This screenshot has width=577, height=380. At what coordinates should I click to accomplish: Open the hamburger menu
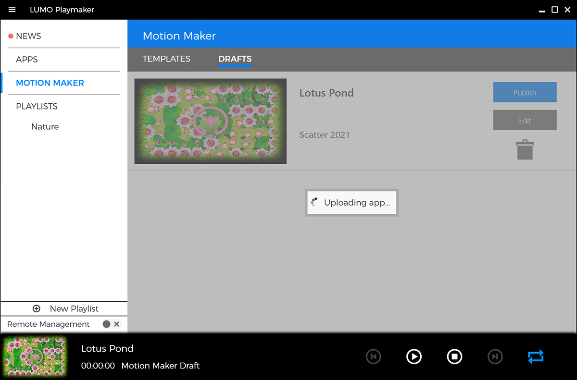(12, 10)
